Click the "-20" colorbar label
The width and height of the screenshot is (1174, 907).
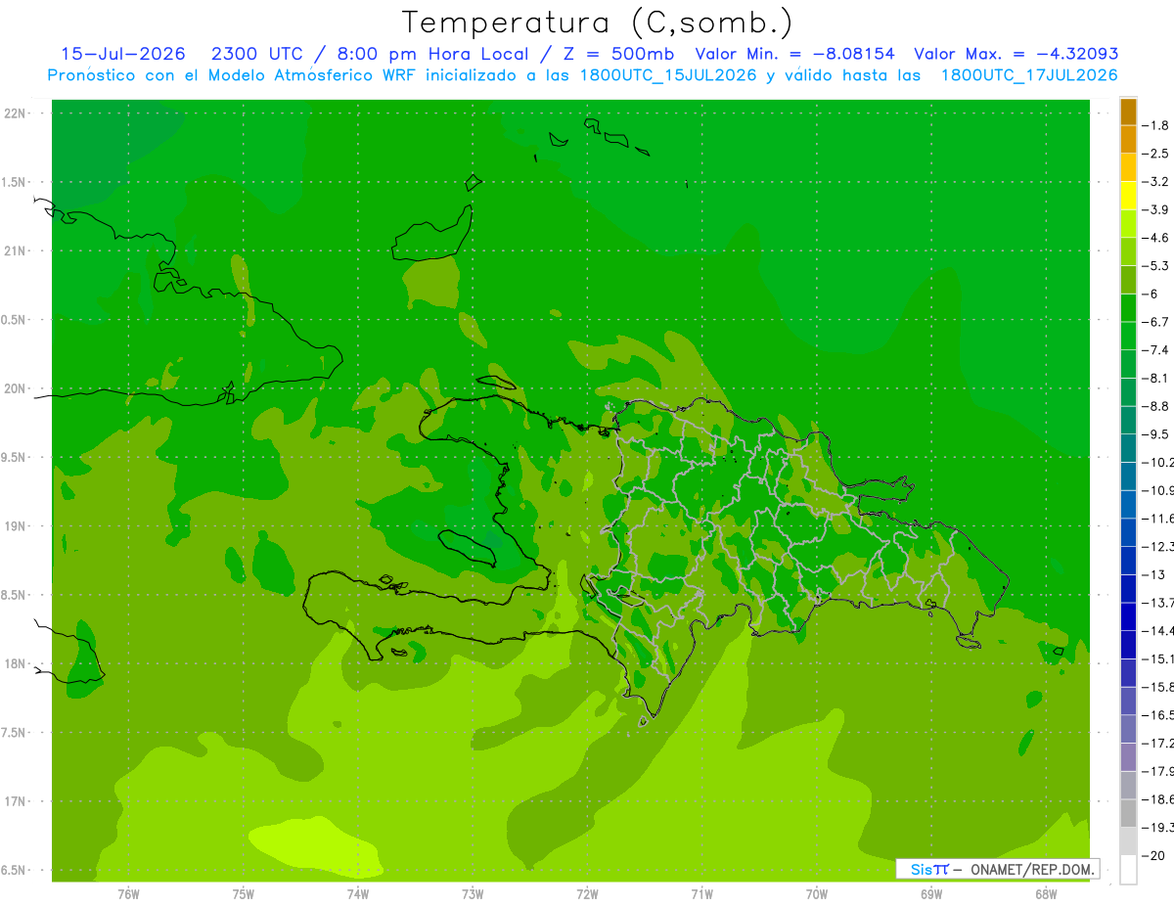[x=1153, y=856]
